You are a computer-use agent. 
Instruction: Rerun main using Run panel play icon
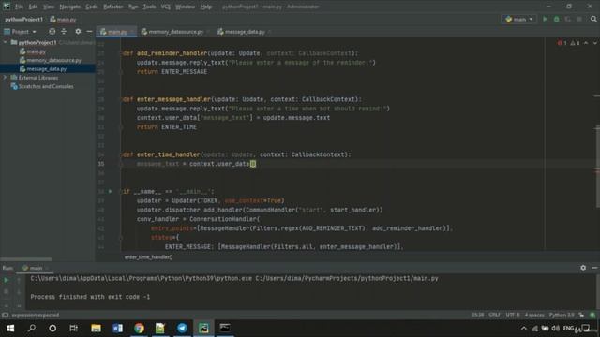click(x=6, y=280)
